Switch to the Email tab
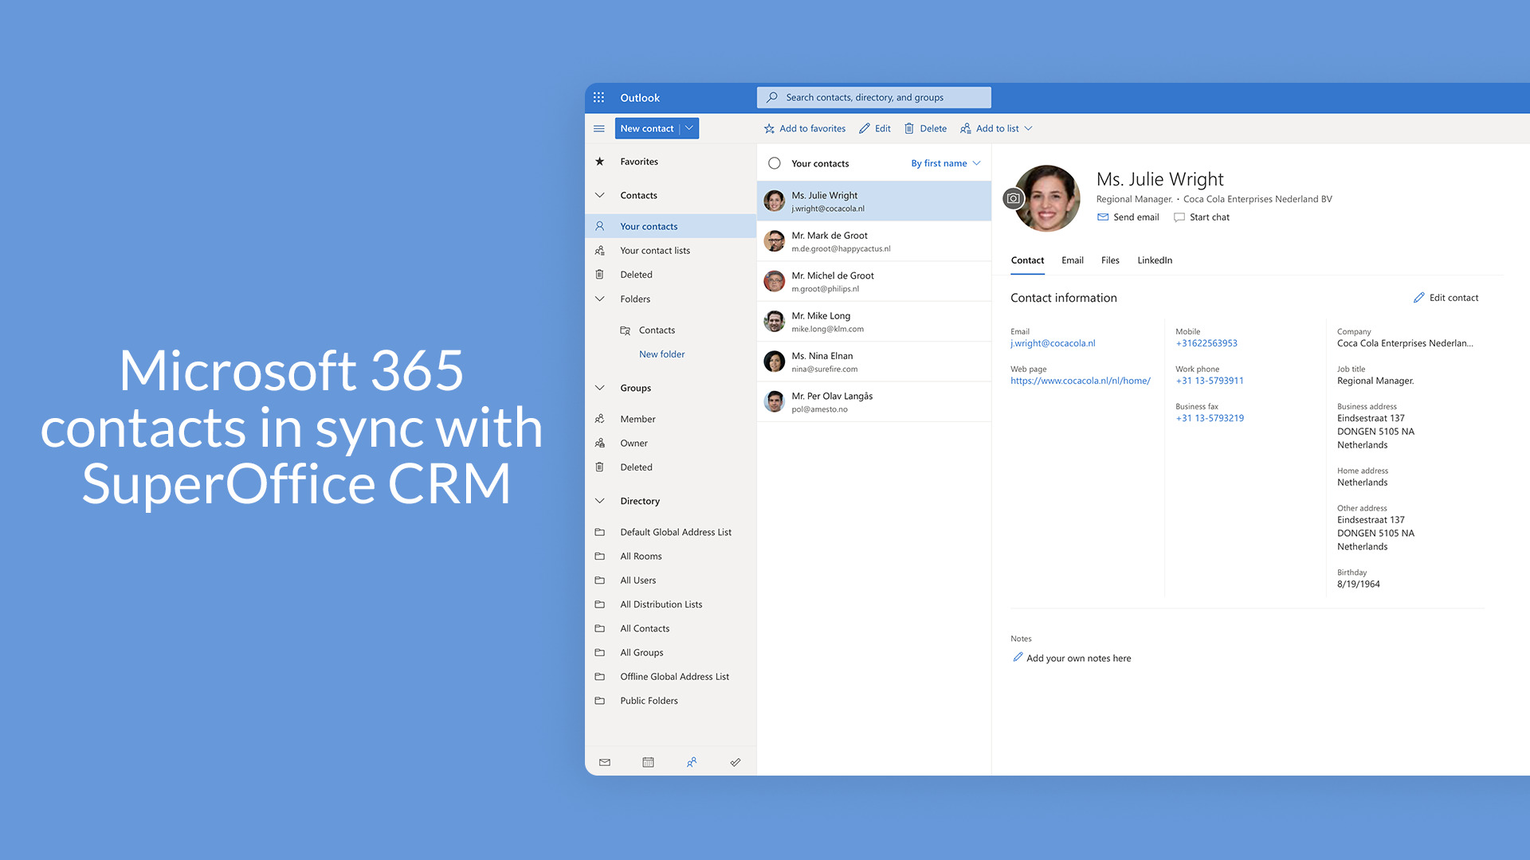 (x=1073, y=260)
